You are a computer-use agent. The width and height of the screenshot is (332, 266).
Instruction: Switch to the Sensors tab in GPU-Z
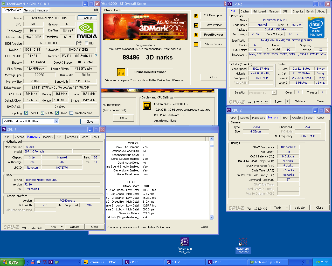click(x=29, y=10)
